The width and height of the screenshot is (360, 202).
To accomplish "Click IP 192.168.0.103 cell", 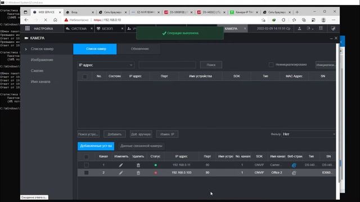I will coord(181,173).
